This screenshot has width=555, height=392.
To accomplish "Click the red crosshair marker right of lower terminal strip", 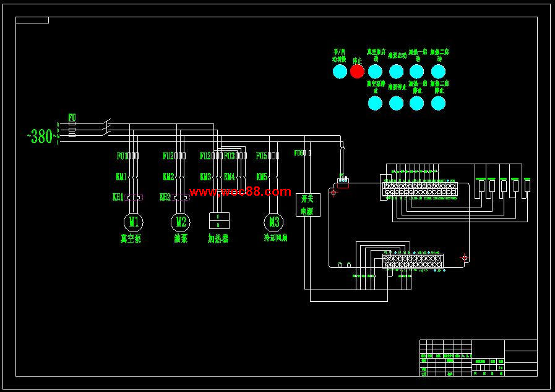I will click(465, 258).
